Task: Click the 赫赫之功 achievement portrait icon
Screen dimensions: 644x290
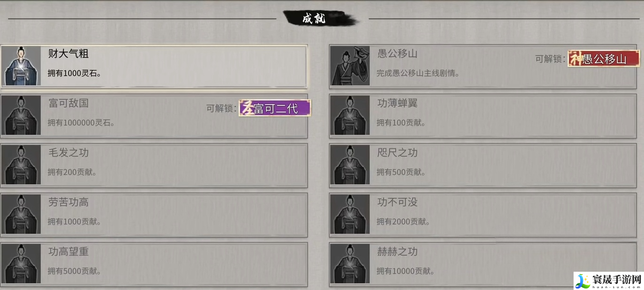Action: [x=350, y=264]
